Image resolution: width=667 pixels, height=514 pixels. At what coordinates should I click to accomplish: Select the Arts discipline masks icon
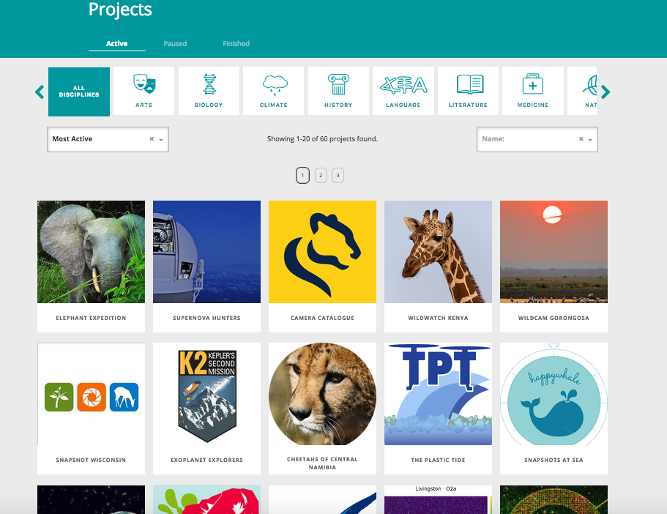tap(144, 83)
